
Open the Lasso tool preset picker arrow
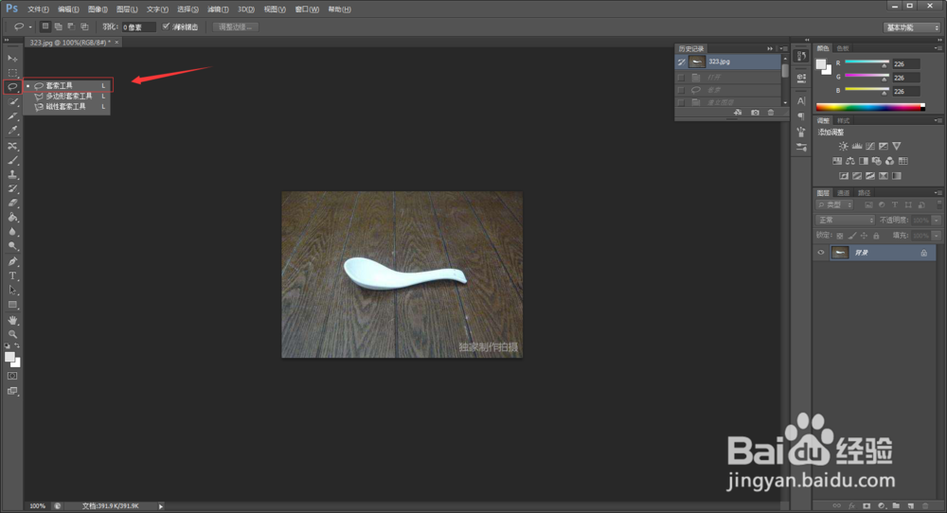pyautogui.click(x=30, y=27)
